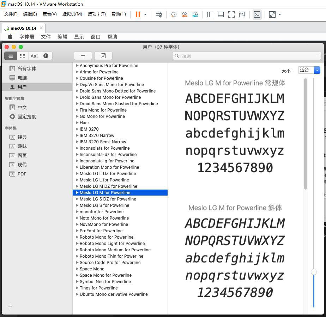Click the search field magnifier icon
The width and height of the screenshot is (326, 317).
(x=177, y=56)
